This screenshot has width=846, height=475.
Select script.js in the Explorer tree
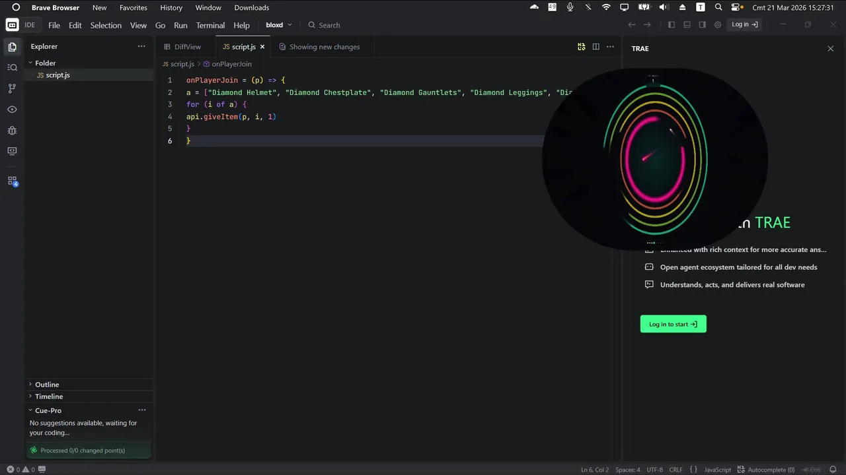coord(58,75)
